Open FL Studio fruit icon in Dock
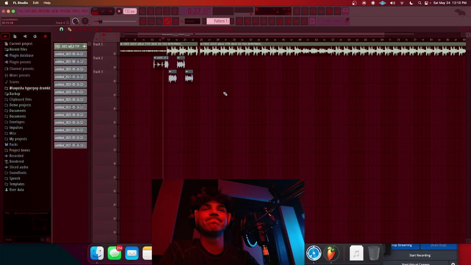This screenshot has height=265, width=471. pos(331,253)
